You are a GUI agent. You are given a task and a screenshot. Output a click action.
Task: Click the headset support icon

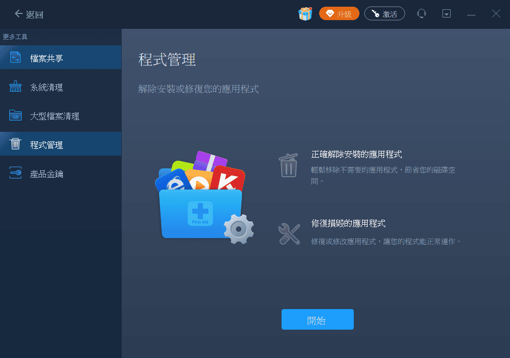pos(421,13)
